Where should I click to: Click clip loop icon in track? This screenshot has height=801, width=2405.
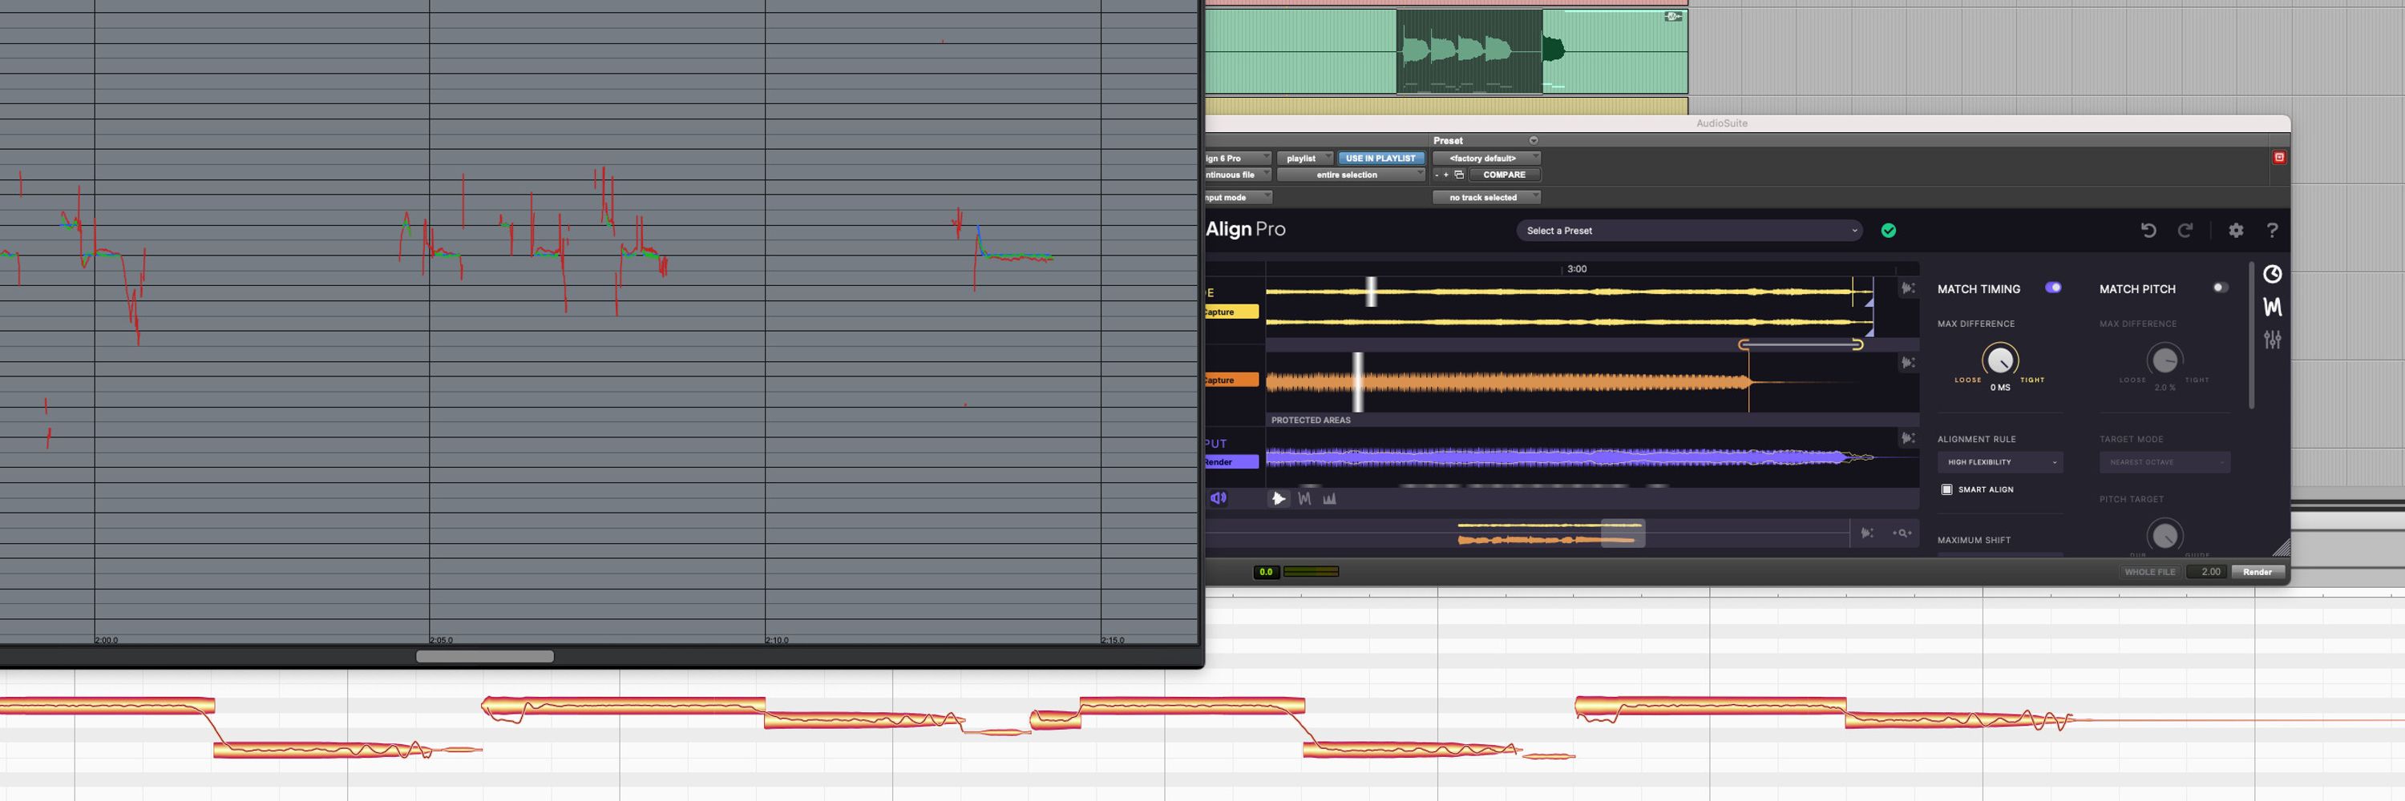click(1673, 16)
